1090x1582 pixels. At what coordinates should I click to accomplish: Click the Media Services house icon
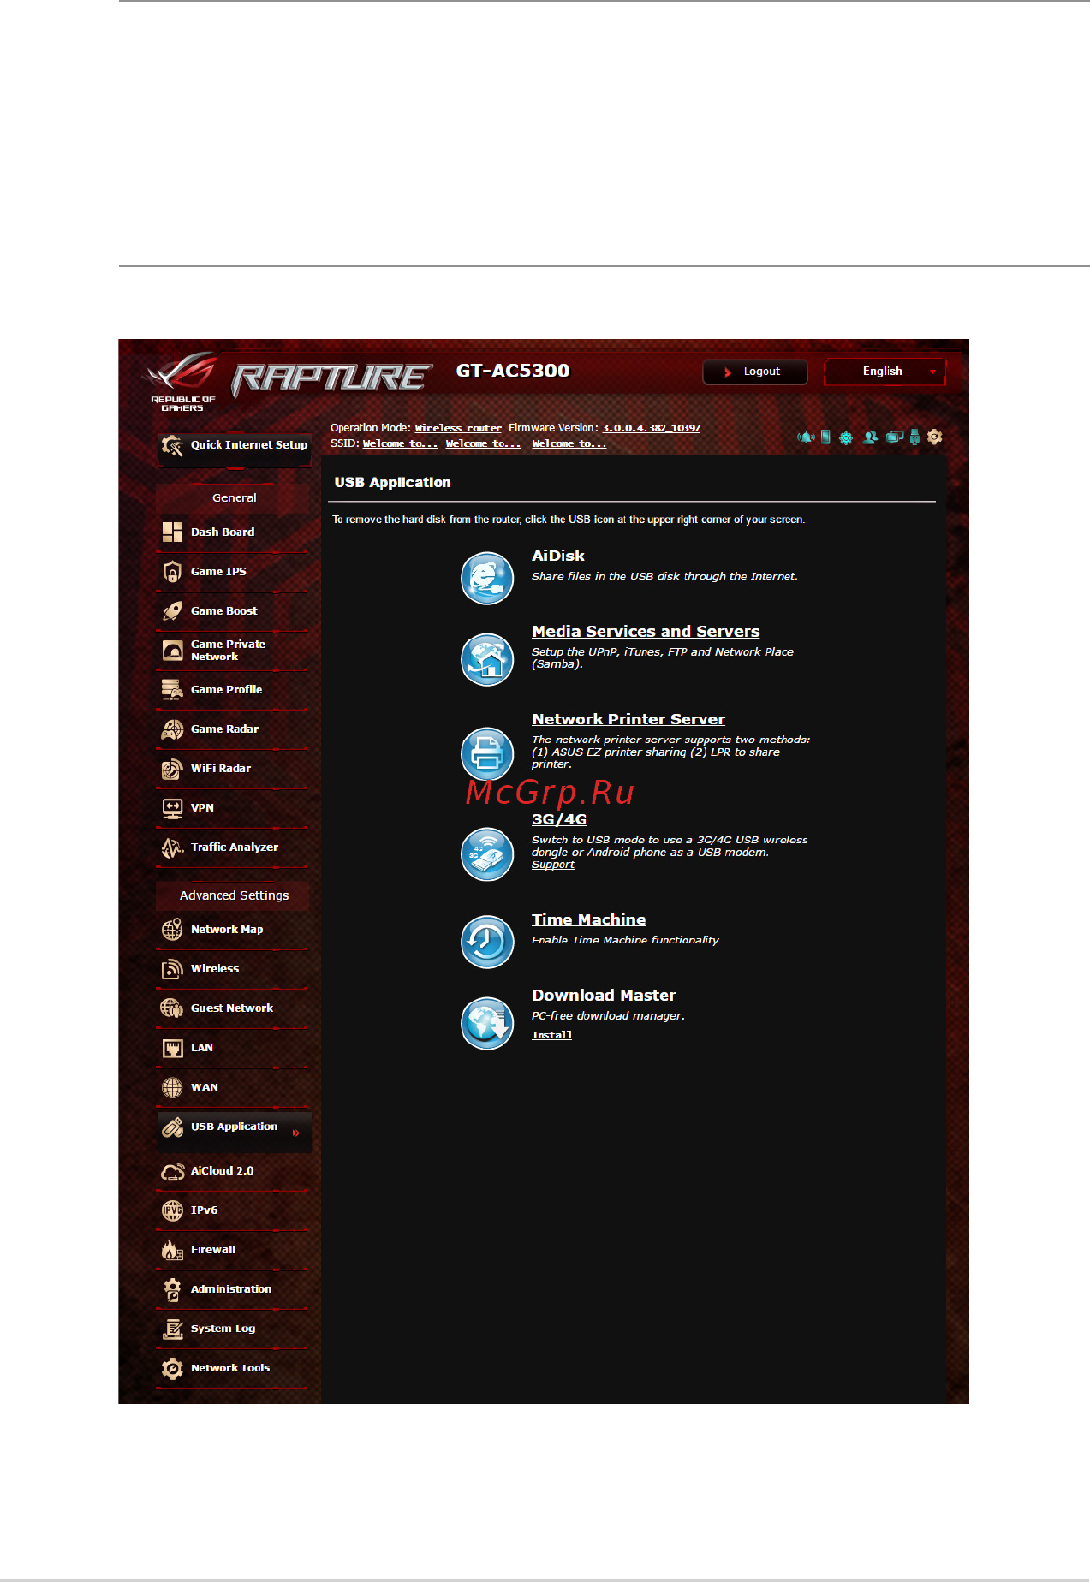click(x=487, y=659)
